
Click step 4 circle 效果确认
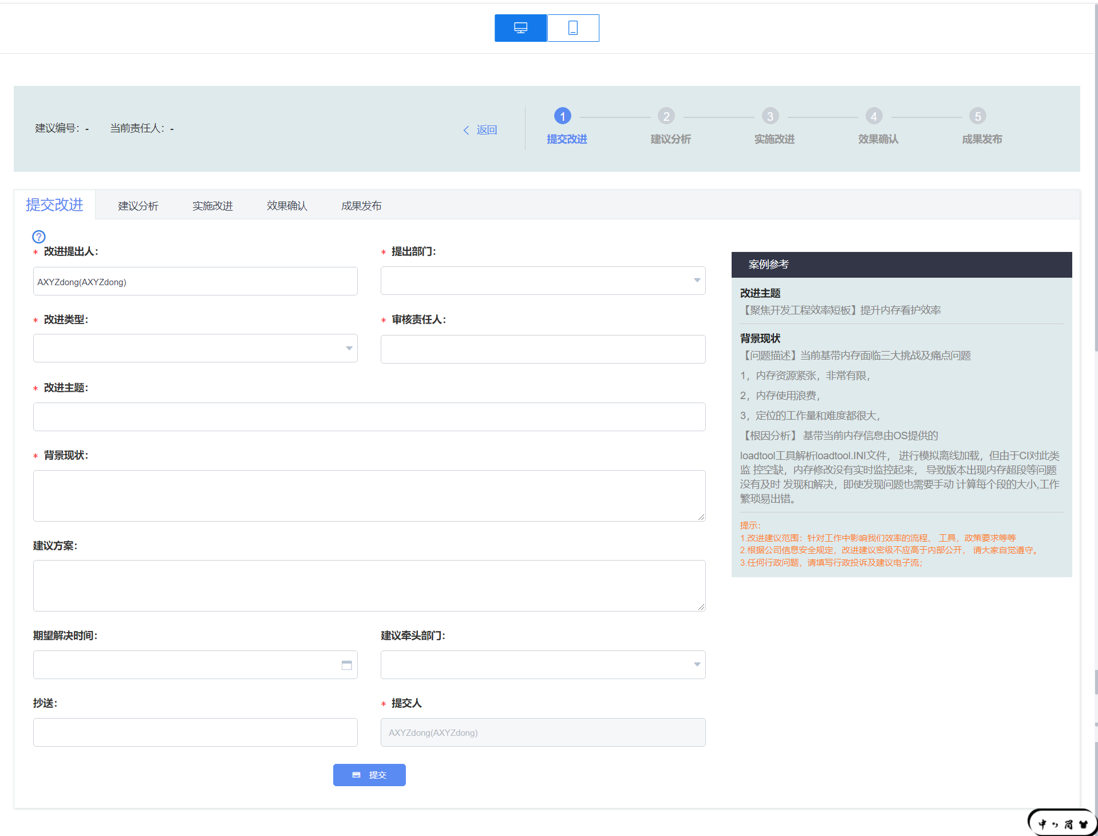[874, 116]
